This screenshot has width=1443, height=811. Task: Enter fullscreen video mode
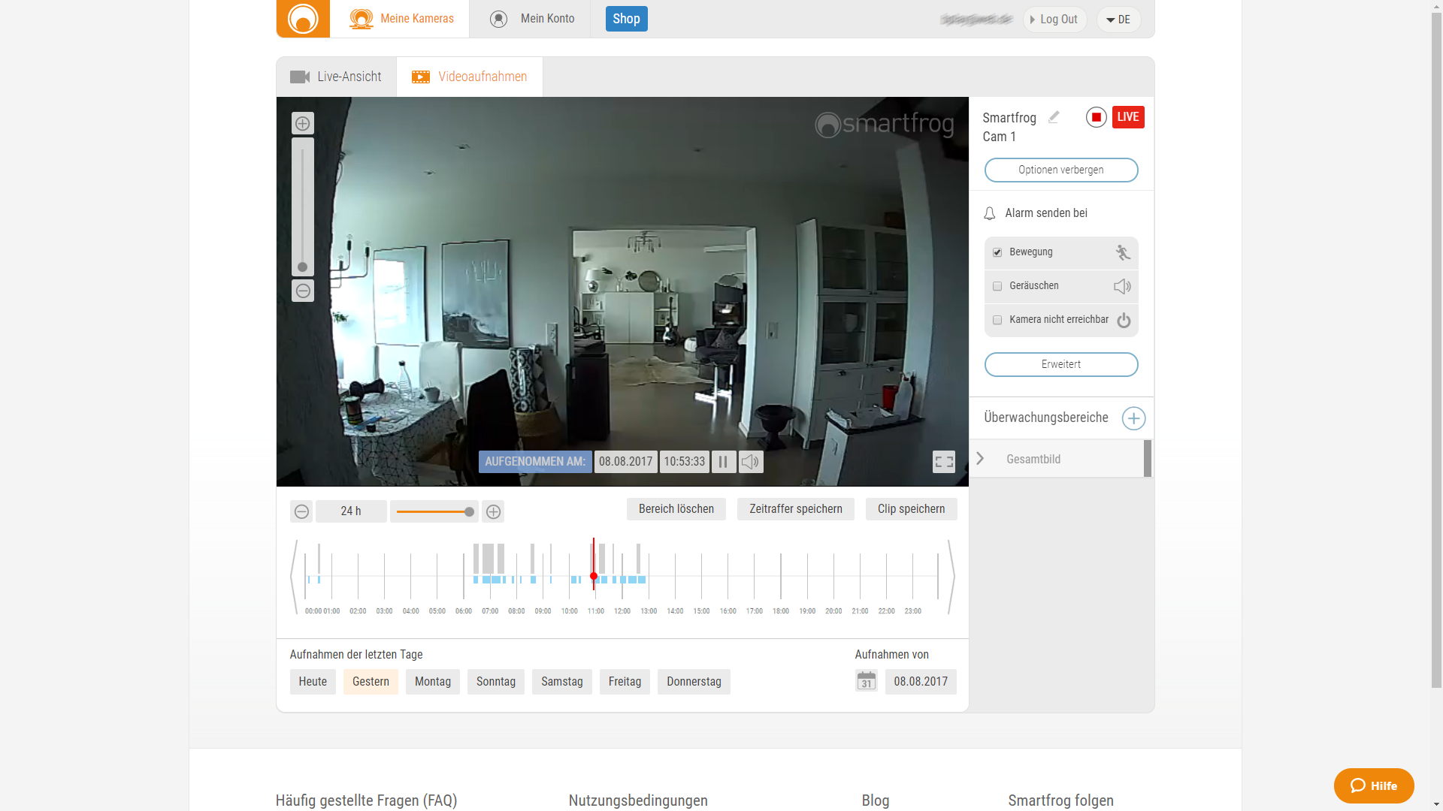pyautogui.click(x=943, y=462)
